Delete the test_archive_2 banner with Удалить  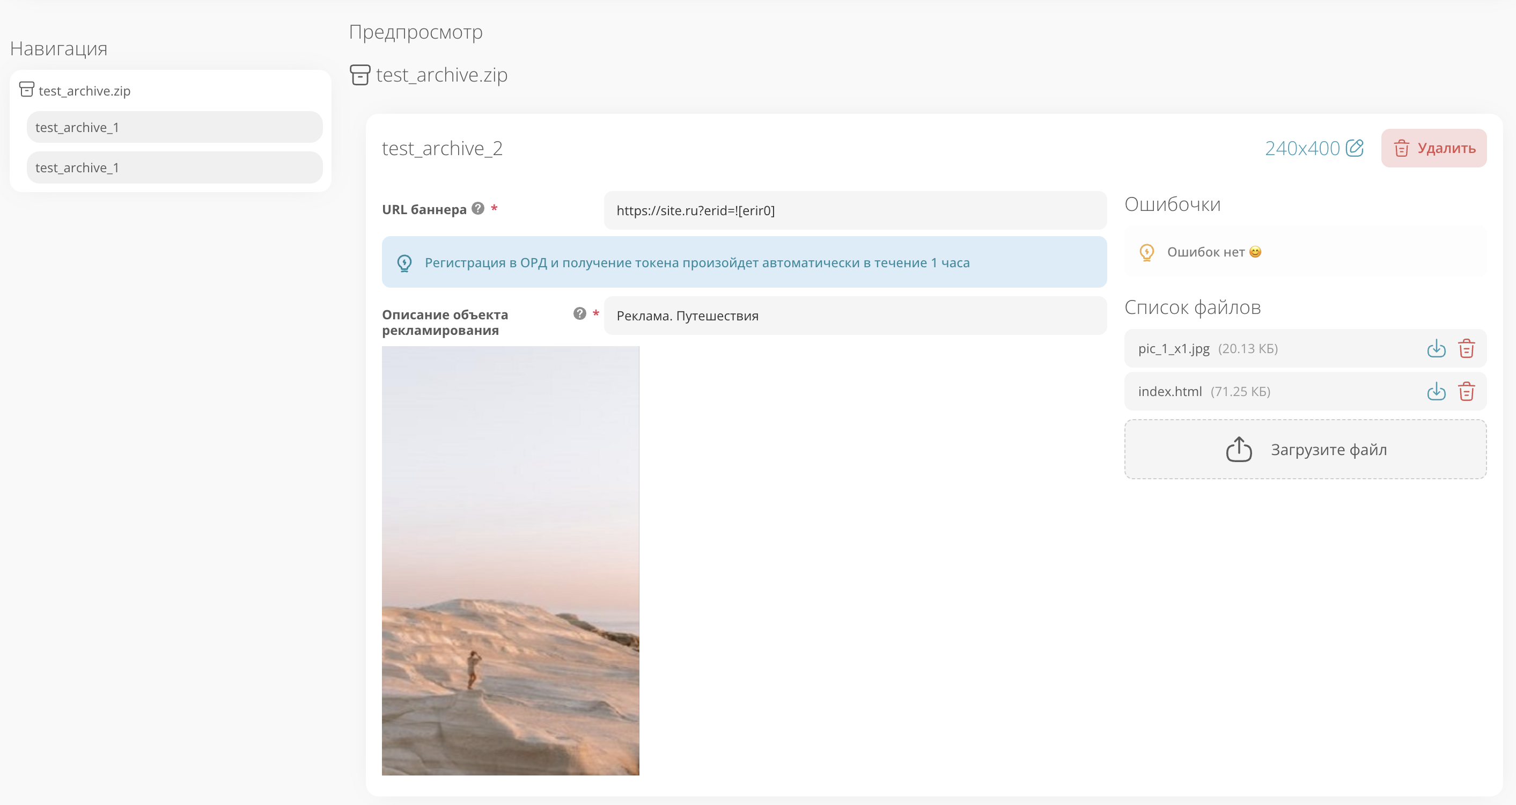click(x=1433, y=148)
